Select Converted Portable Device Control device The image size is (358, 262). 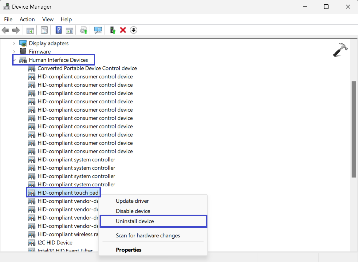pos(87,68)
